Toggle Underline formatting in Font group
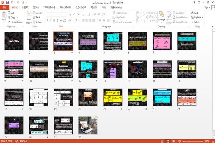The image size is (215, 143). pos(54,20)
